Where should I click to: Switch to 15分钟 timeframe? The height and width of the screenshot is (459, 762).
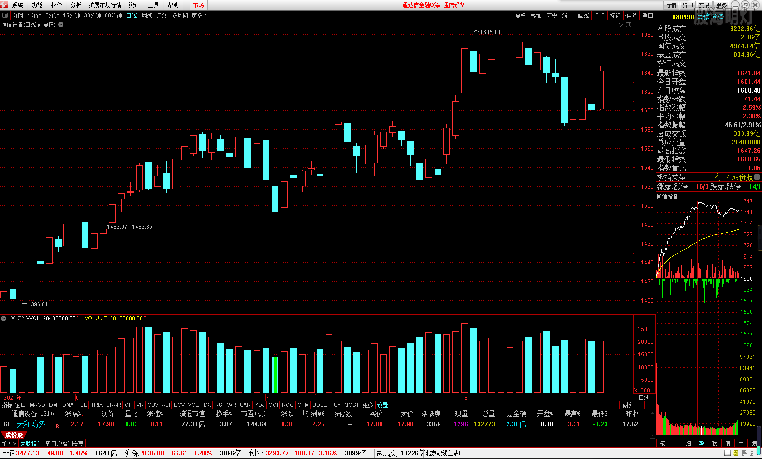tap(72, 15)
